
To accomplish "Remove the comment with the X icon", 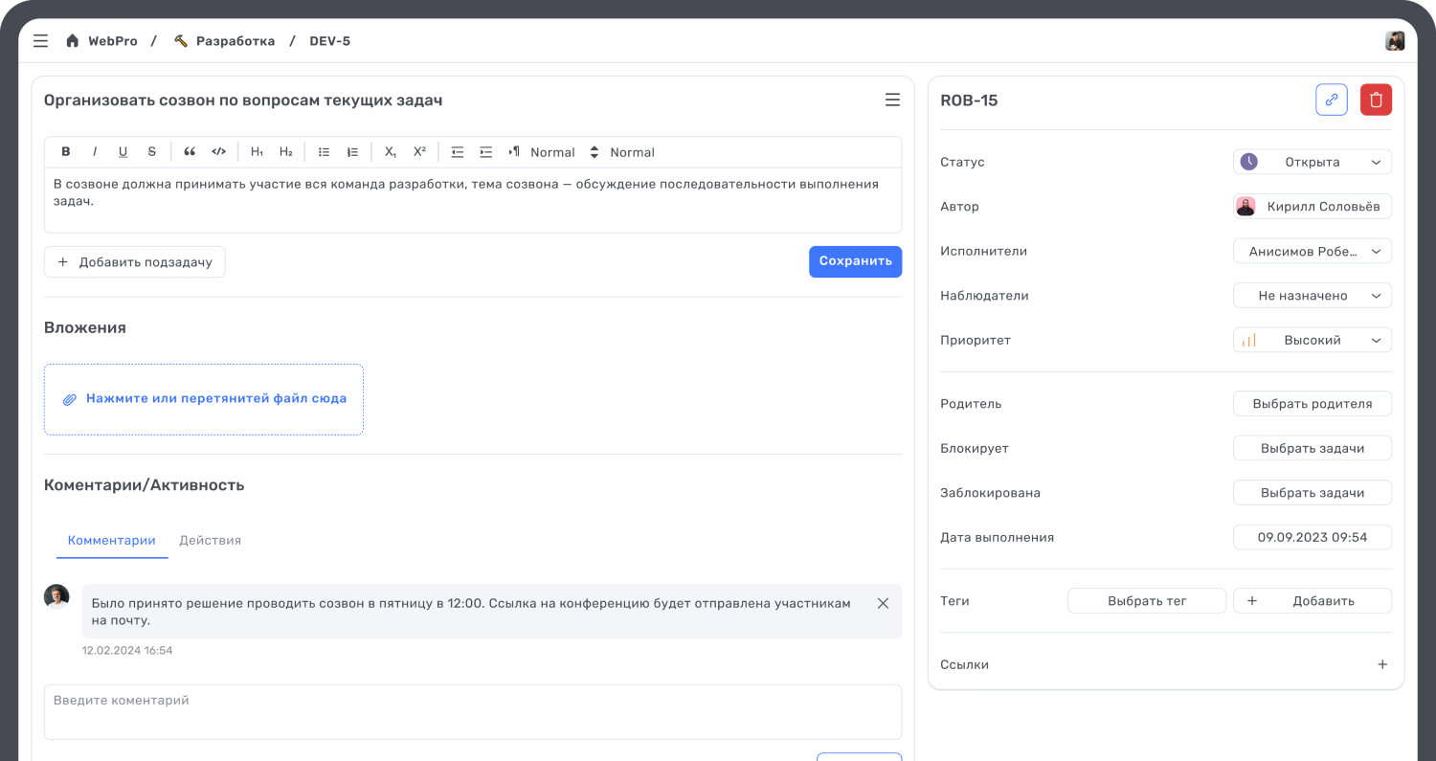I will click(883, 603).
